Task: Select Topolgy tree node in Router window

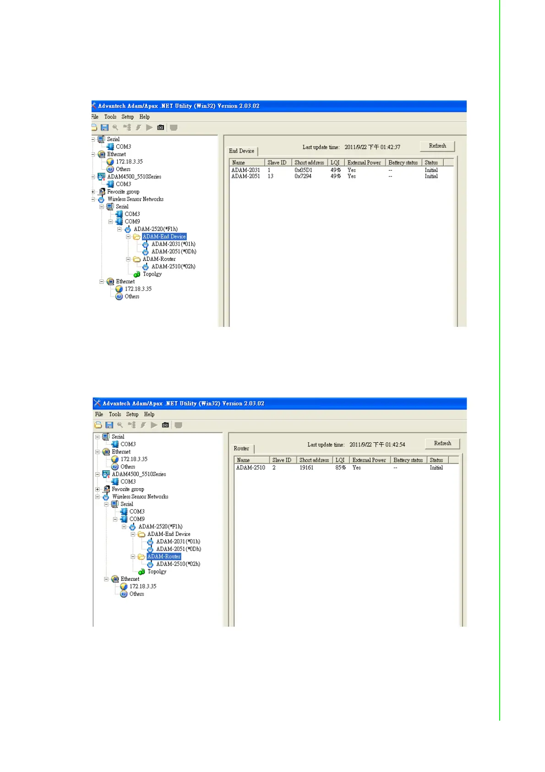Action: pyautogui.click(x=157, y=572)
